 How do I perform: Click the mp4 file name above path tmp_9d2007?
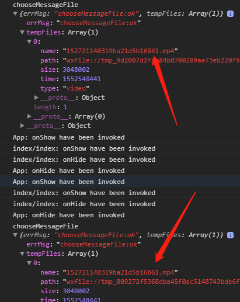tap(120, 51)
